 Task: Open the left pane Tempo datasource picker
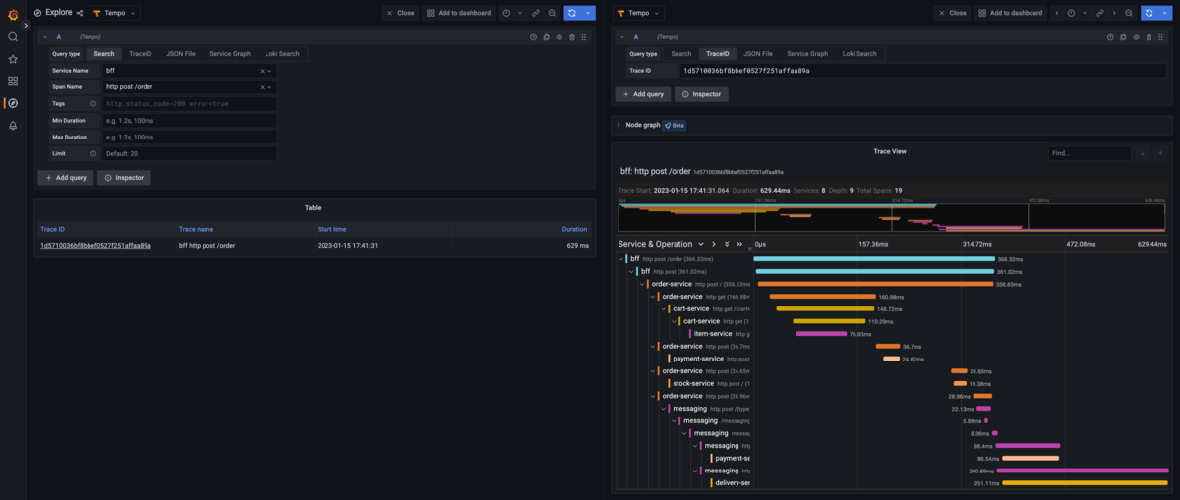(115, 13)
